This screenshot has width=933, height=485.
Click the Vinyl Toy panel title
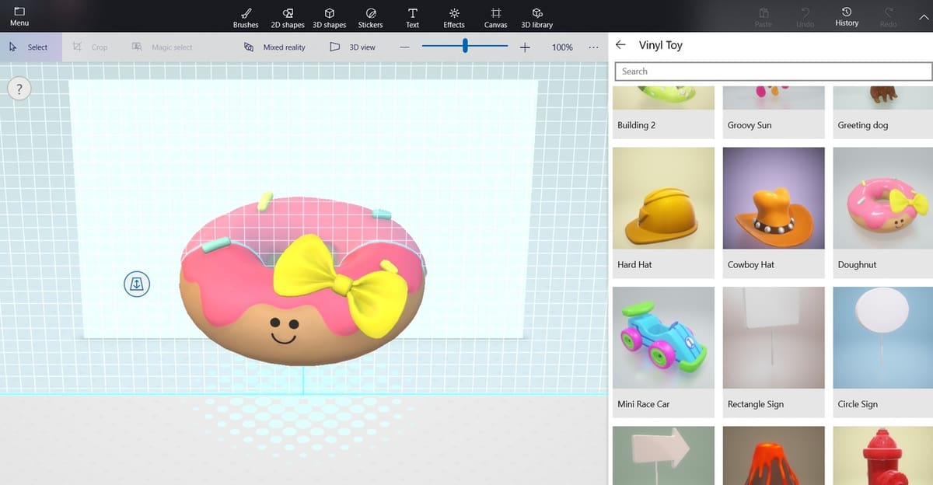tap(660, 45)
